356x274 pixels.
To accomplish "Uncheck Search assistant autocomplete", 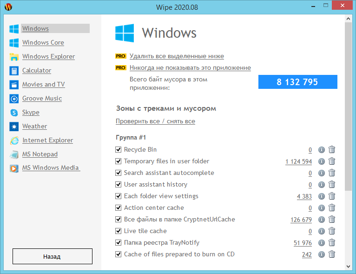I will (119, 173).
